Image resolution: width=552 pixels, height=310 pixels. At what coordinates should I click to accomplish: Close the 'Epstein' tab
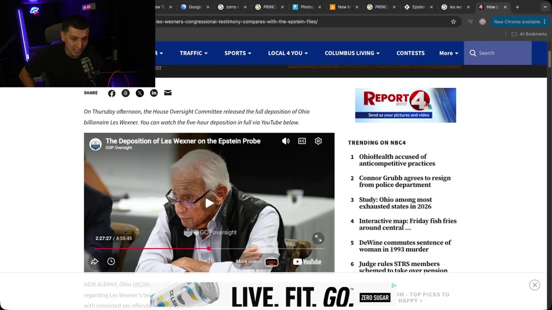tap(431, 7)
